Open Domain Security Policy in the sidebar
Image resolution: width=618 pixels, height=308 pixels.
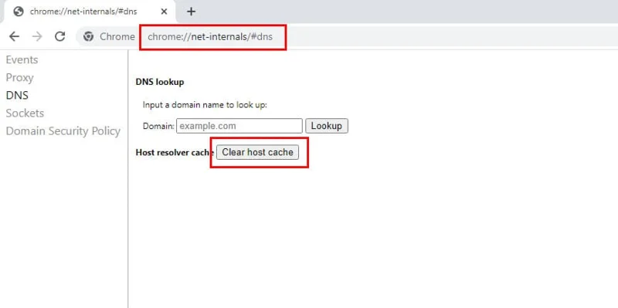click(x=63, y=131)
